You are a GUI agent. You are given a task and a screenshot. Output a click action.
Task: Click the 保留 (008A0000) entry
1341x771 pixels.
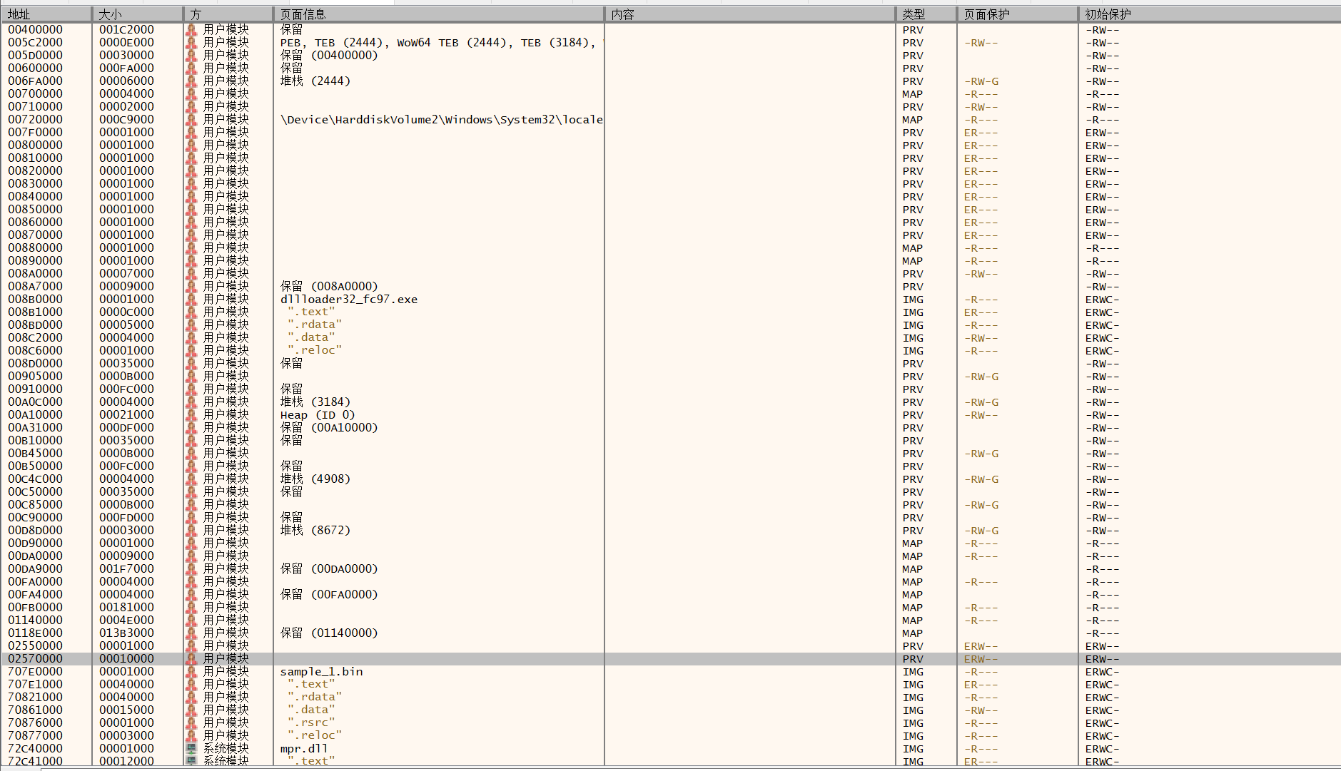point(329,287)
